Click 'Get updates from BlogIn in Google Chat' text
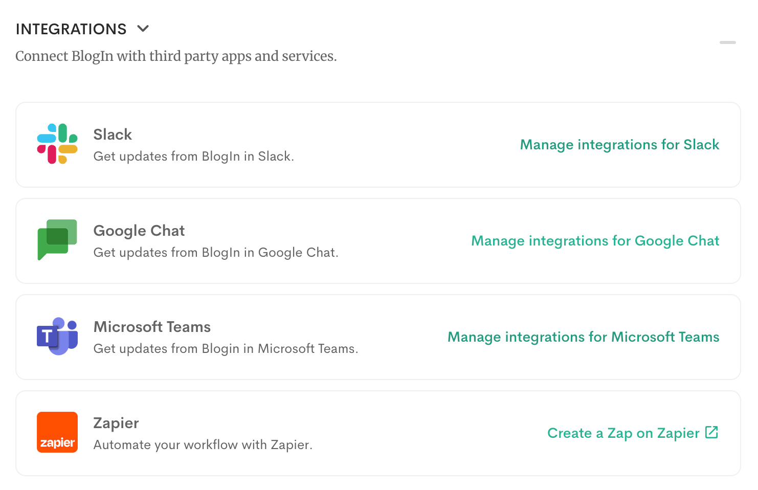The image size is (758, 490). pos(216,253)
